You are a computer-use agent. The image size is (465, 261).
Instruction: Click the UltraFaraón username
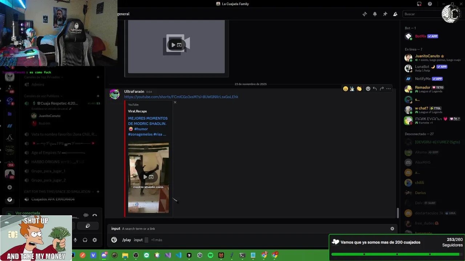pyautogui.click(x=134, y=92)
